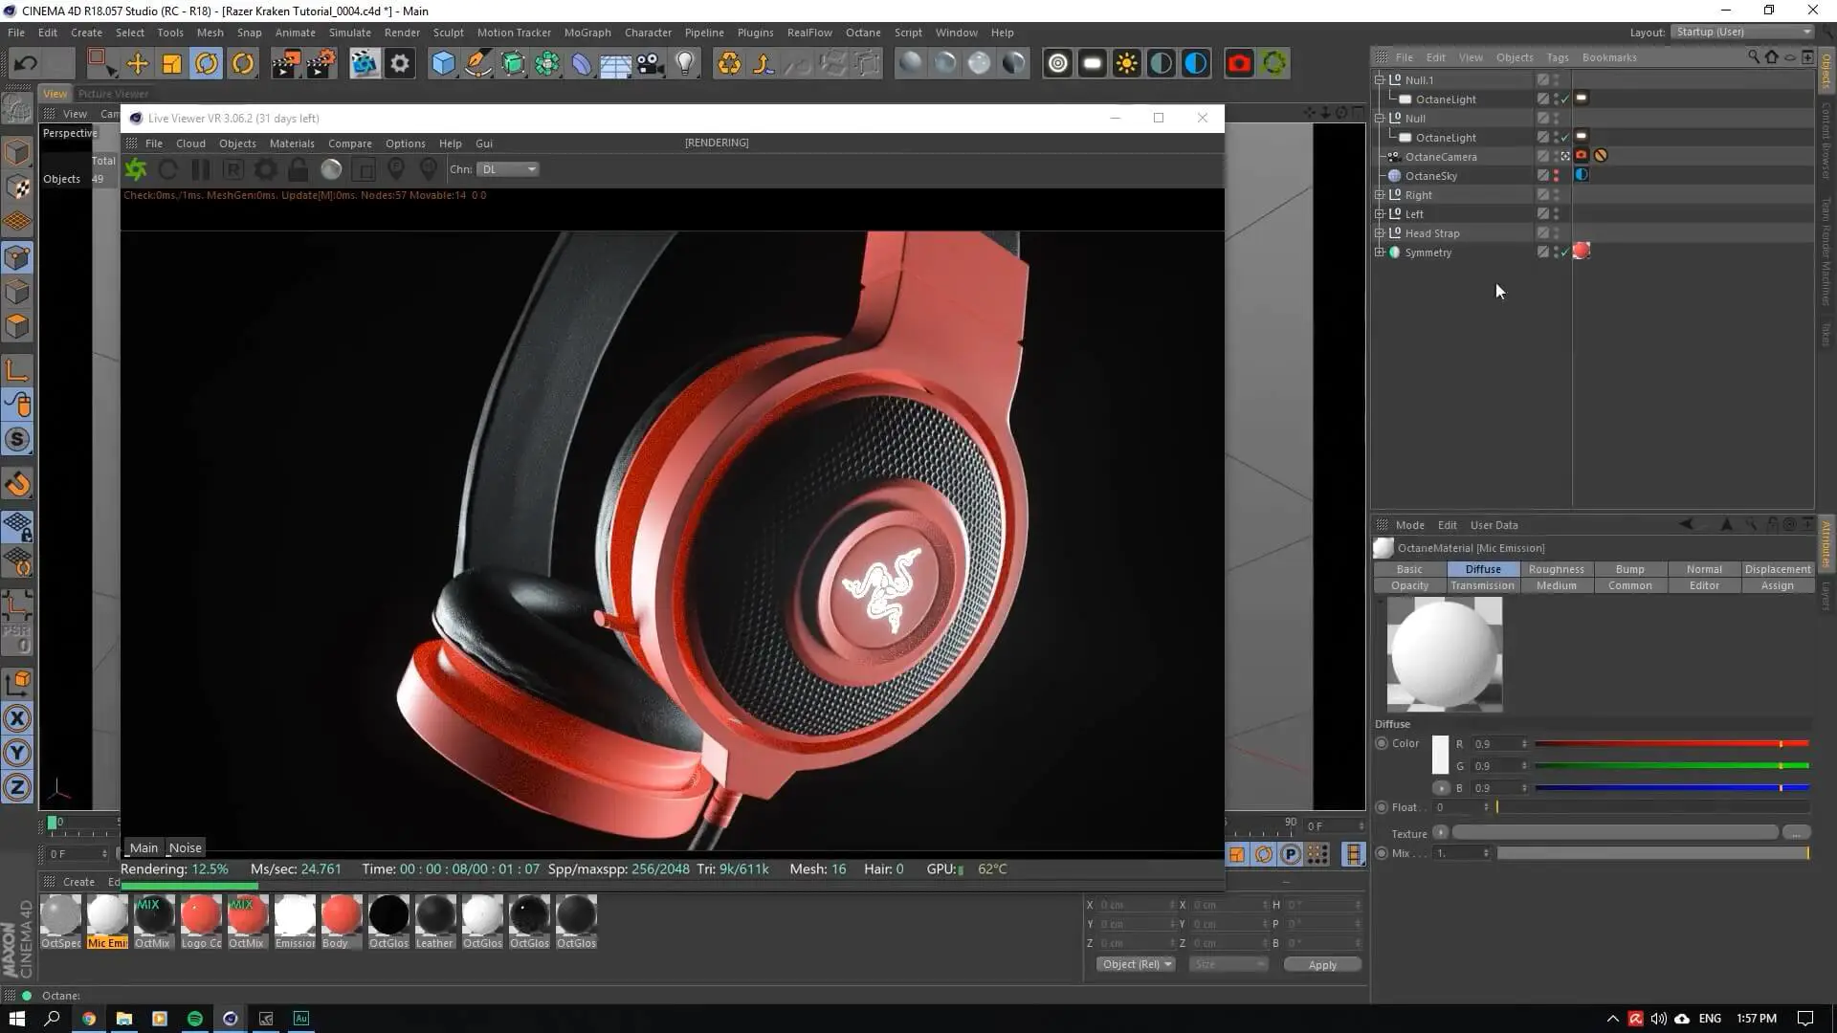Toggle visibility dots for OctaneSky object
The width and height of the screenshot is (1837, 1033).
coord(1556,176)
